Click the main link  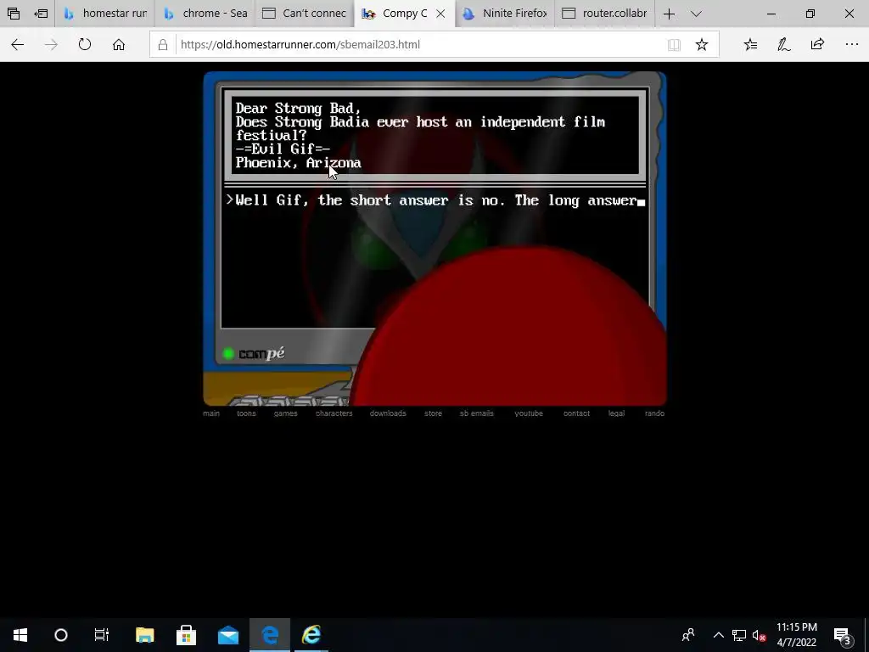211,413
